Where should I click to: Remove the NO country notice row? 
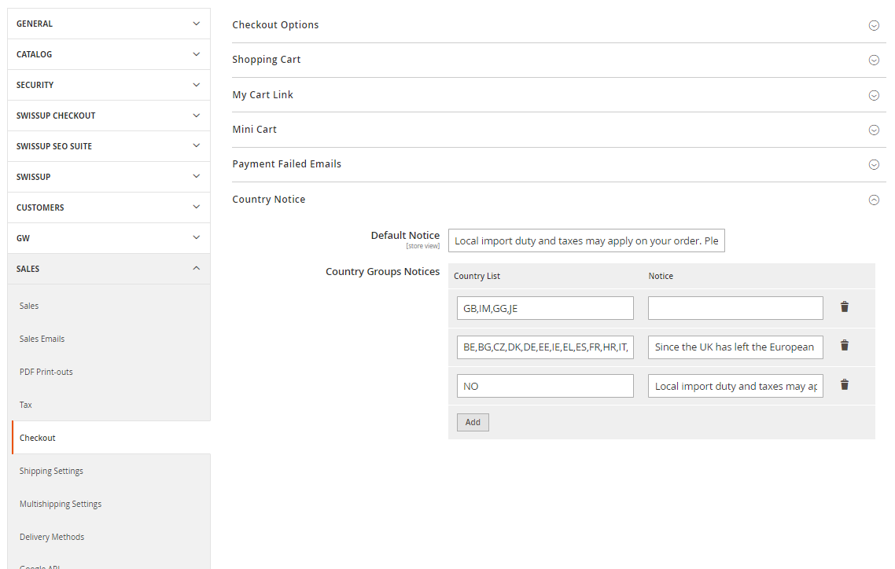pyautogui.click(x=845, y=385)
